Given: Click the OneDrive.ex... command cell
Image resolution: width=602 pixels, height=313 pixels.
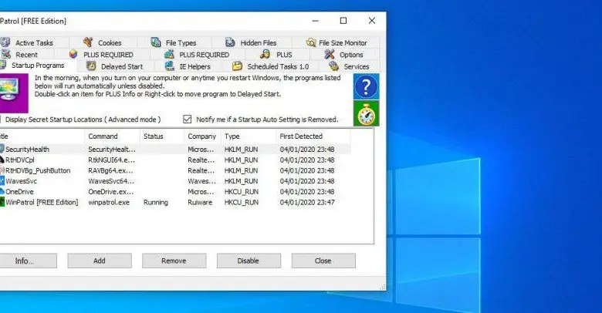Looking at the screenshot, I should pos(111,191).
